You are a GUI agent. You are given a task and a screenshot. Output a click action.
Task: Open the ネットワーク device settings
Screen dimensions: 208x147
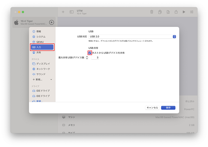[42, 69]
